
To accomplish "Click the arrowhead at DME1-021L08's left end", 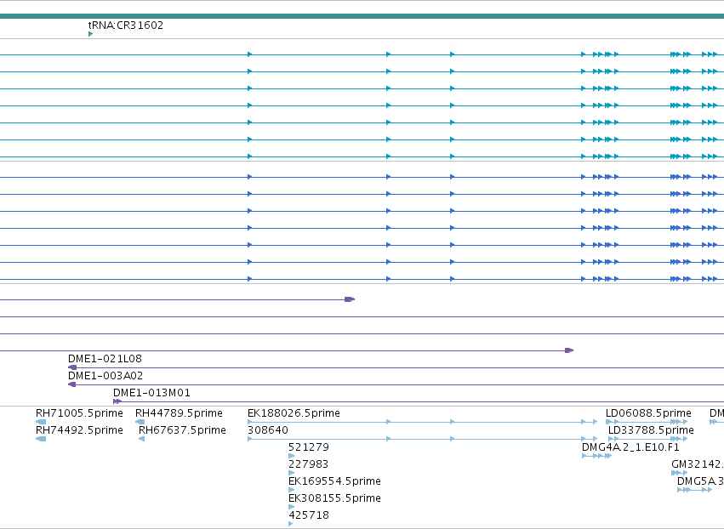I will (x=72, y=367).
